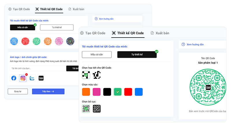Image resolution: width=231 pixels, height=128 pixels.
Task: Click the Tải lên ảnh của bạn input field
Action: point(38,68)
